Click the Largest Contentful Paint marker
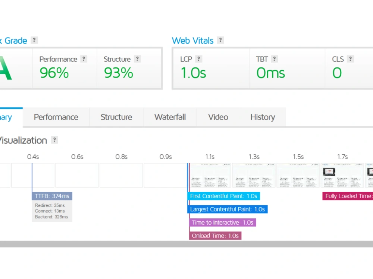 pos(228,209)
